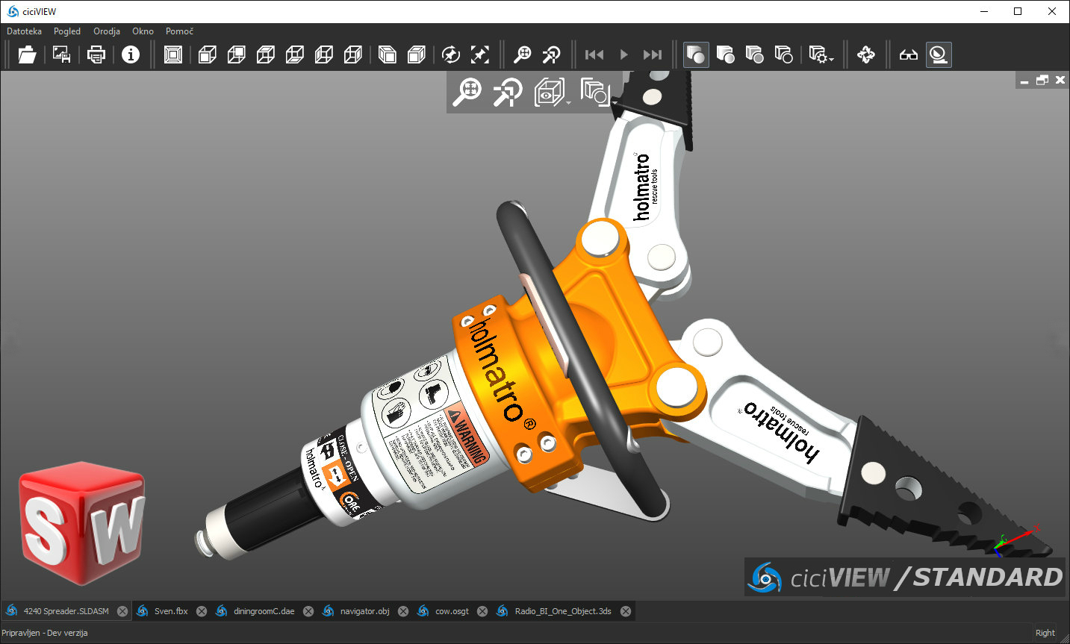Minimize the inner document view

[1024, 81]
